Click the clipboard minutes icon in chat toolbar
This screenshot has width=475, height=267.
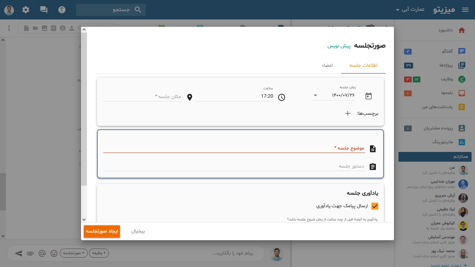click(53, 29)
